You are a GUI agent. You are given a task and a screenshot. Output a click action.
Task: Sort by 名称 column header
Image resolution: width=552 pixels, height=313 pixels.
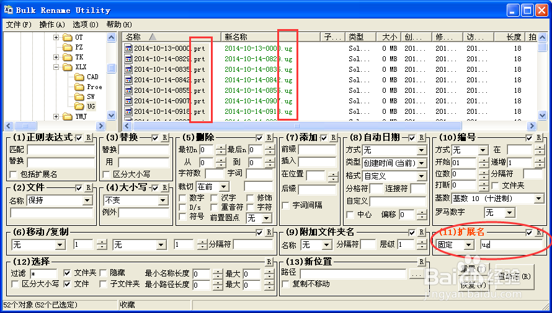pos(172,37)
